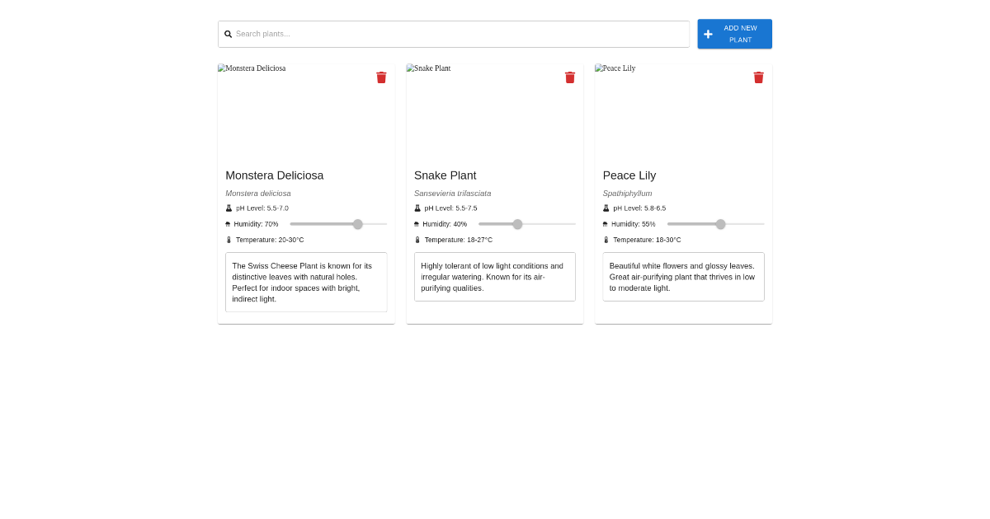Click the plus icon on Add New Plant
Image resolution: width=990 pixels, height=519 pixels.
(x=708, y=34)
